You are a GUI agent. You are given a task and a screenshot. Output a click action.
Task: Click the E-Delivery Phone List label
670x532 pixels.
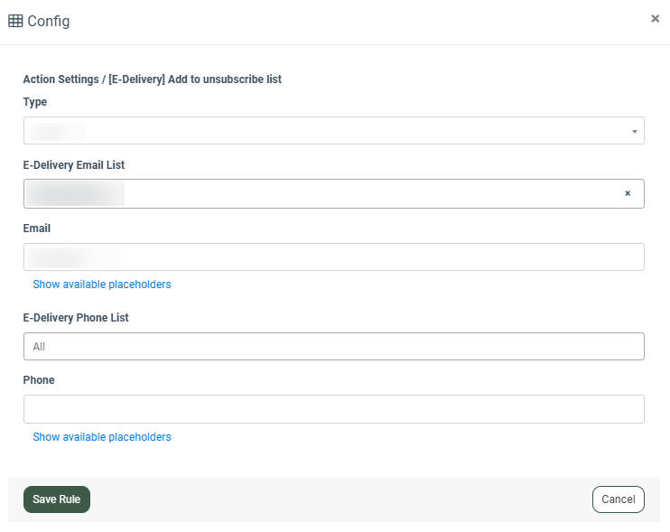point(76,318)
